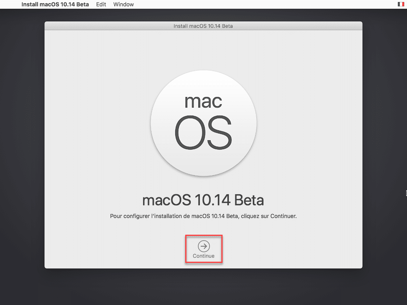Click the "macOS 10.14 Beta" heading
Image resolution: width=407 pixels, height=305 pixels.
pyautogui.click(x=203, y=200)
